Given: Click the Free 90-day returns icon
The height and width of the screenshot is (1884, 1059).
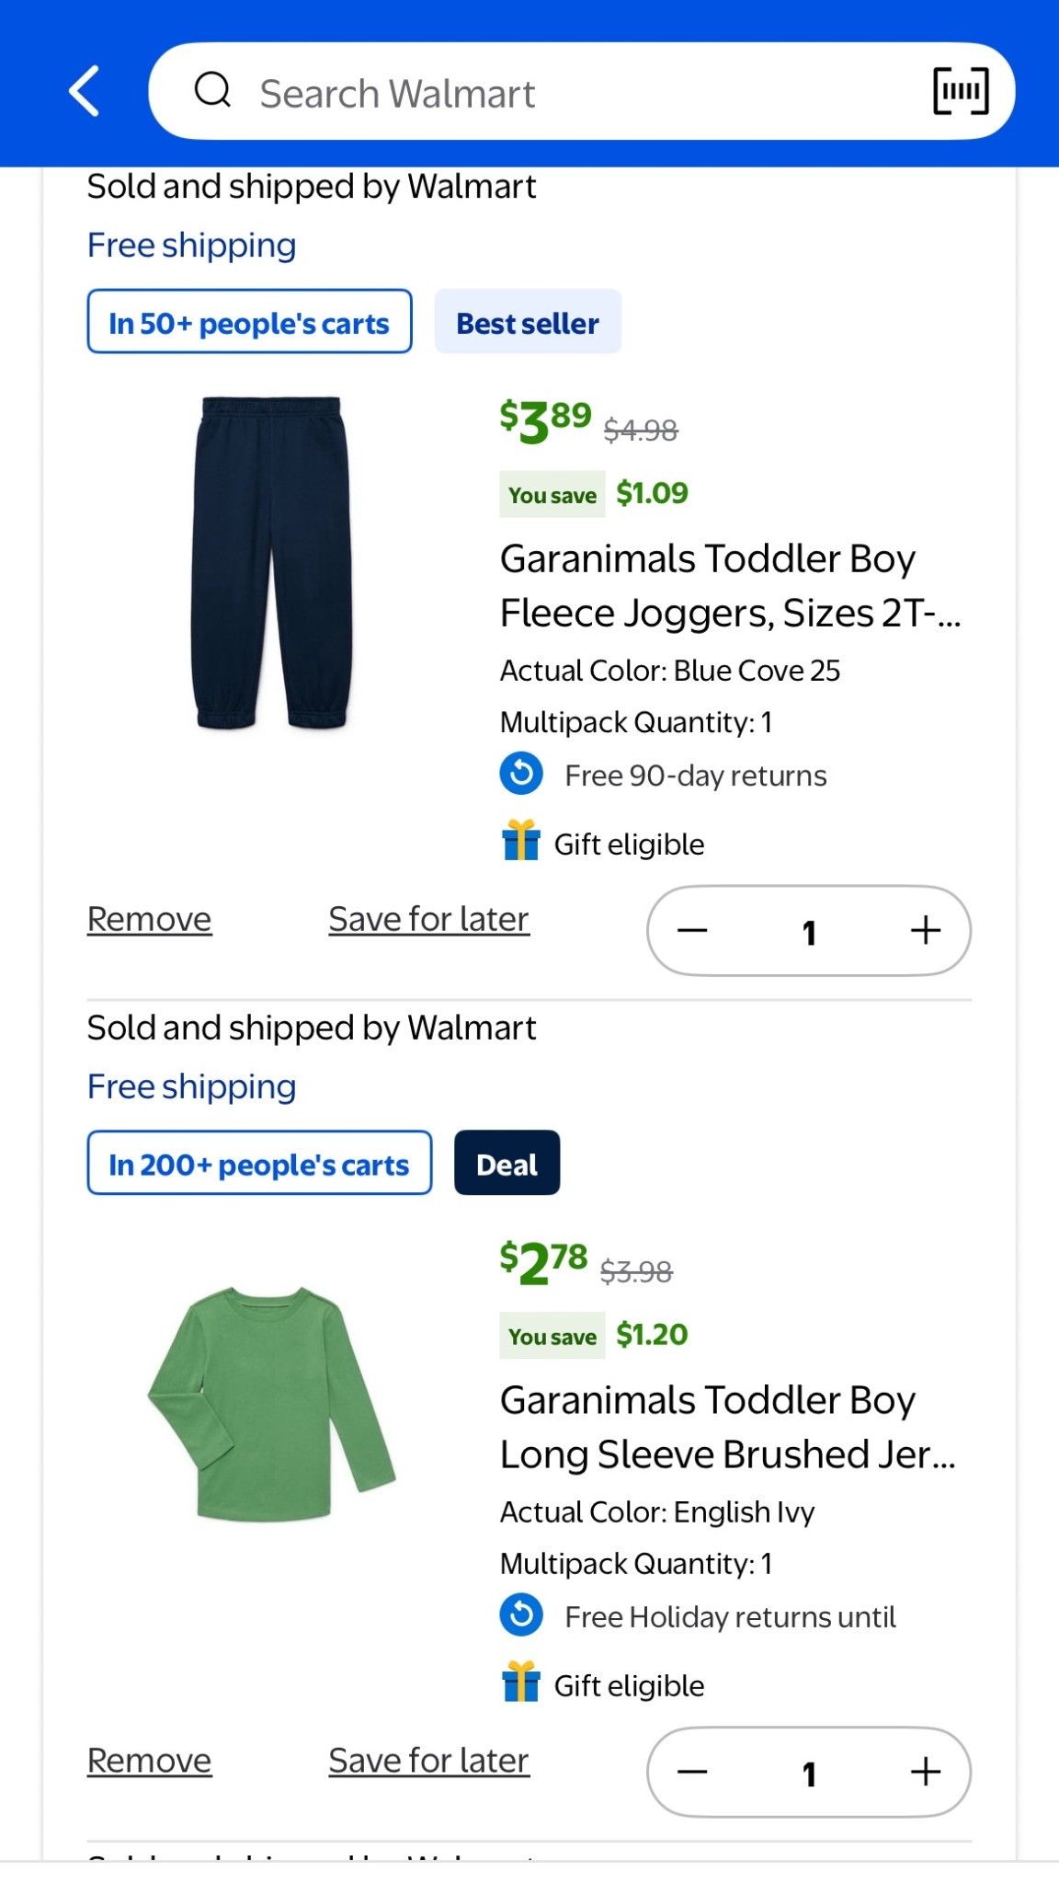Looking at the screenshot, I should tap(520, 773).
